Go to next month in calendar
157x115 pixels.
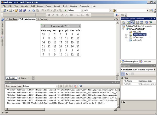[x=79, y=26]
